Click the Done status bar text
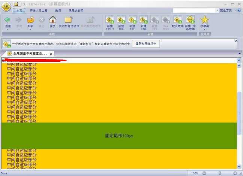Screen dimensions: 243x176 (4, 173)
